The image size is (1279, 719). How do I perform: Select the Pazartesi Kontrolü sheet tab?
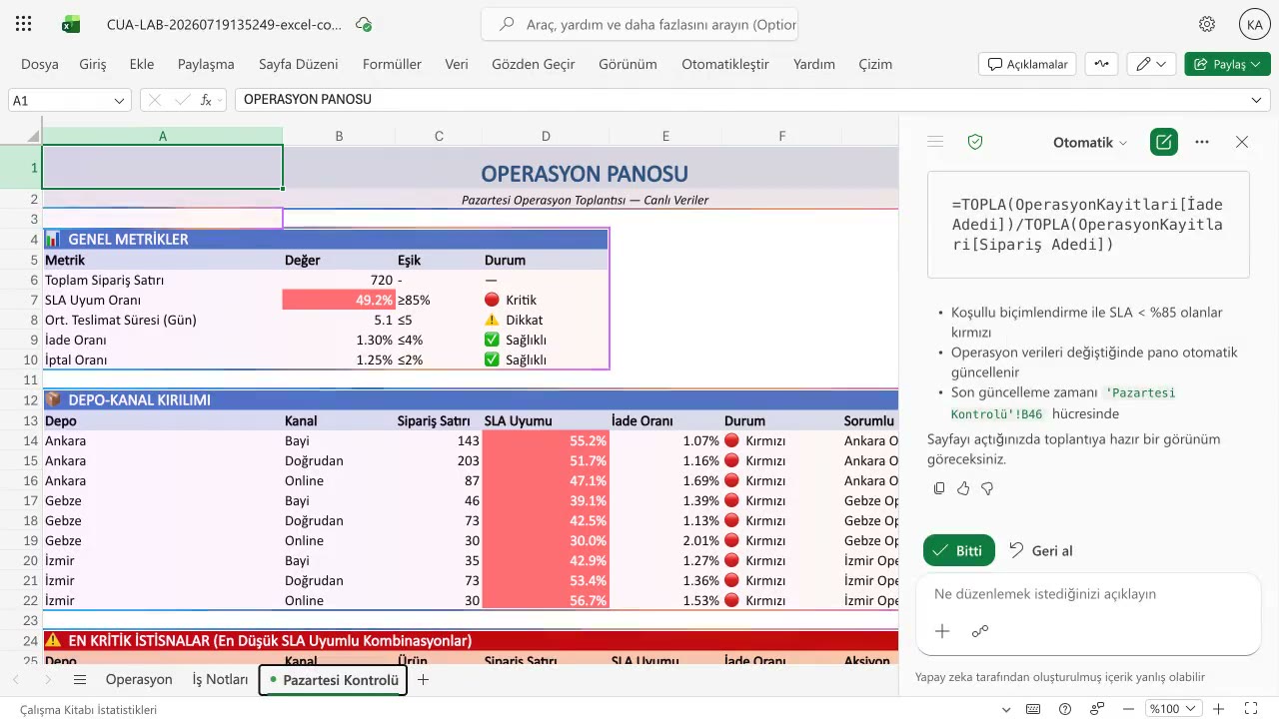point(334,680)
